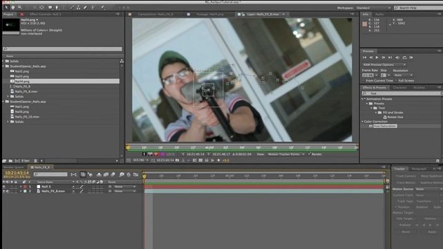Select the Selection arrow tool
443x249 pixels.
click(7, 8)
